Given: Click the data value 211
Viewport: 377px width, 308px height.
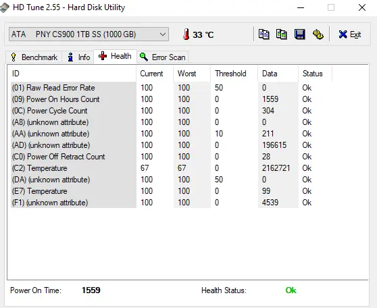Looking at the screenshot, I should 268,134.
